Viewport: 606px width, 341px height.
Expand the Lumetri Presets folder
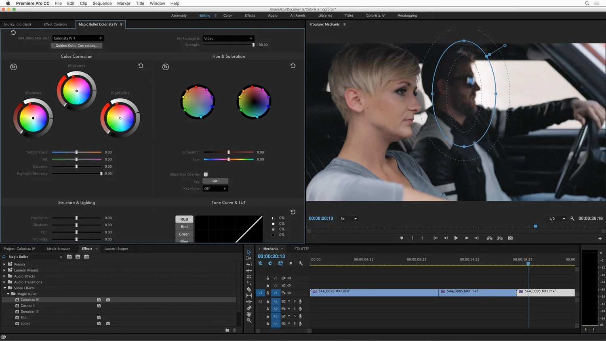point(4,270)
